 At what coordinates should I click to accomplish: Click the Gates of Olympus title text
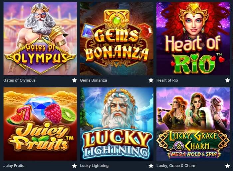tap(19, 80)
